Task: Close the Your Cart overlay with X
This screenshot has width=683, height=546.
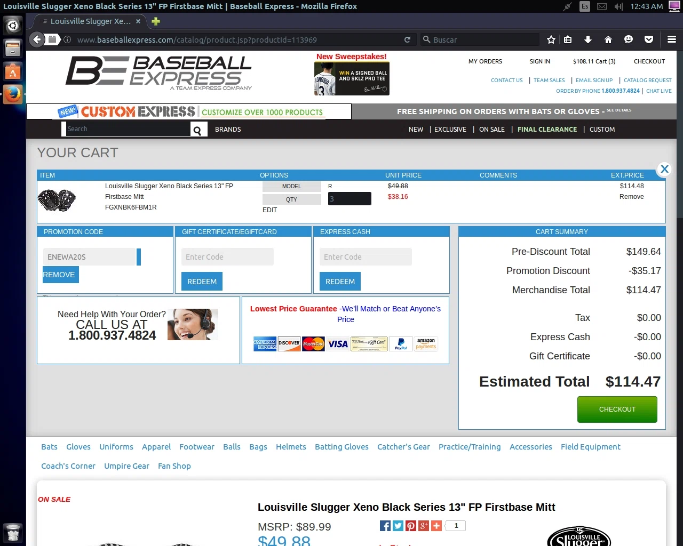Action: coord(664,169)
